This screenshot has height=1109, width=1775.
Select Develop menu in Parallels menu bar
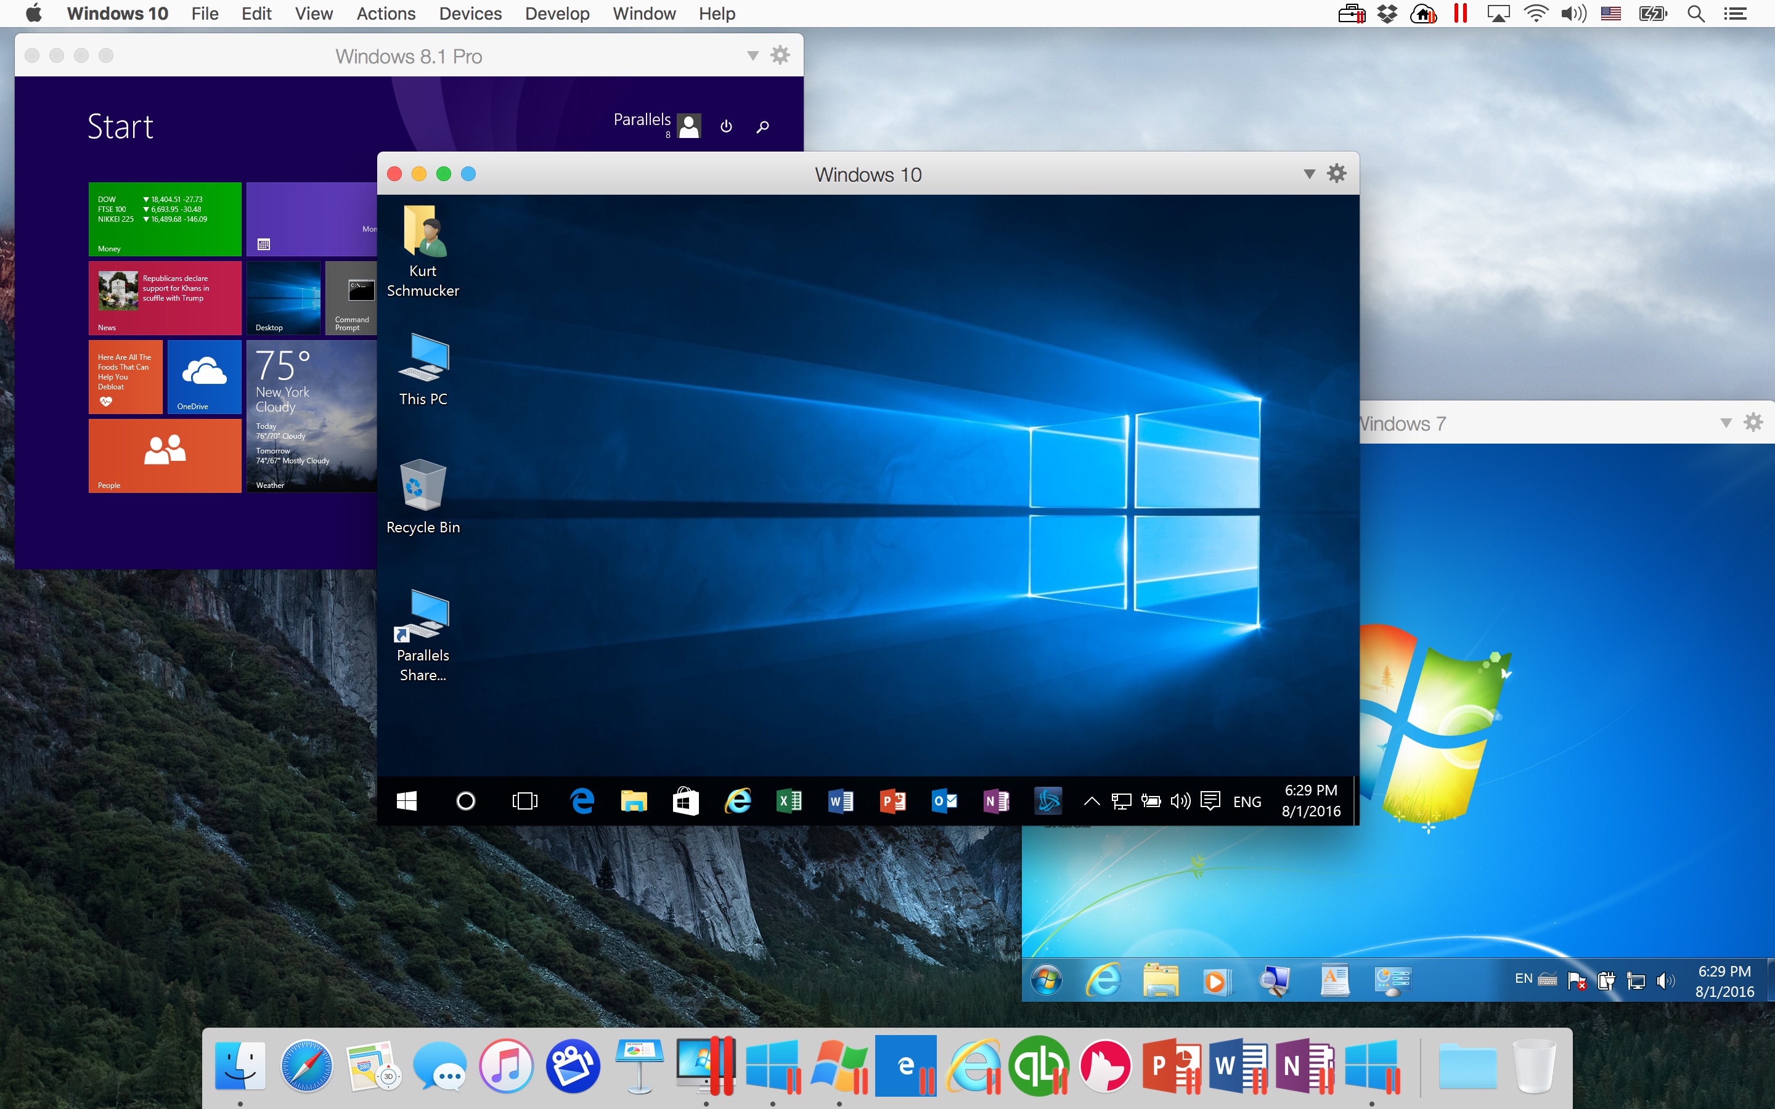(557, 14)
